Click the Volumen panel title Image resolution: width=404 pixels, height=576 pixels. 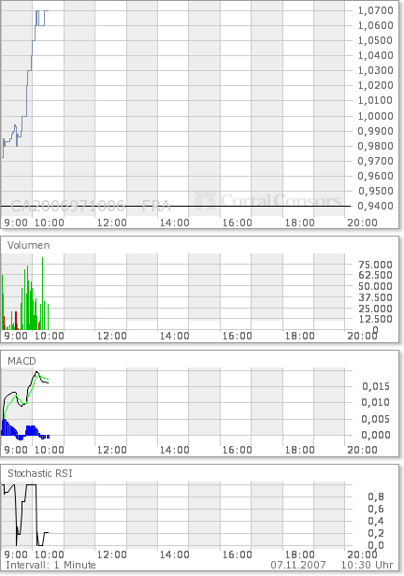(28, 245)
